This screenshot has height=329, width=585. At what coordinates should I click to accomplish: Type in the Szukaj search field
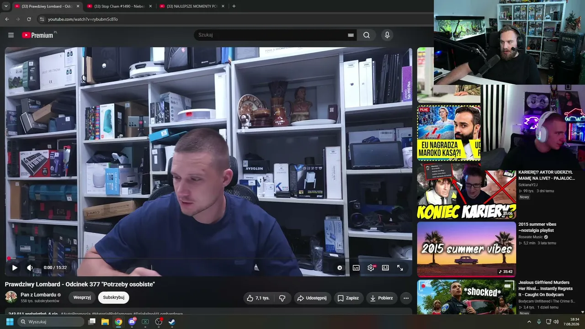coord(272,35)
